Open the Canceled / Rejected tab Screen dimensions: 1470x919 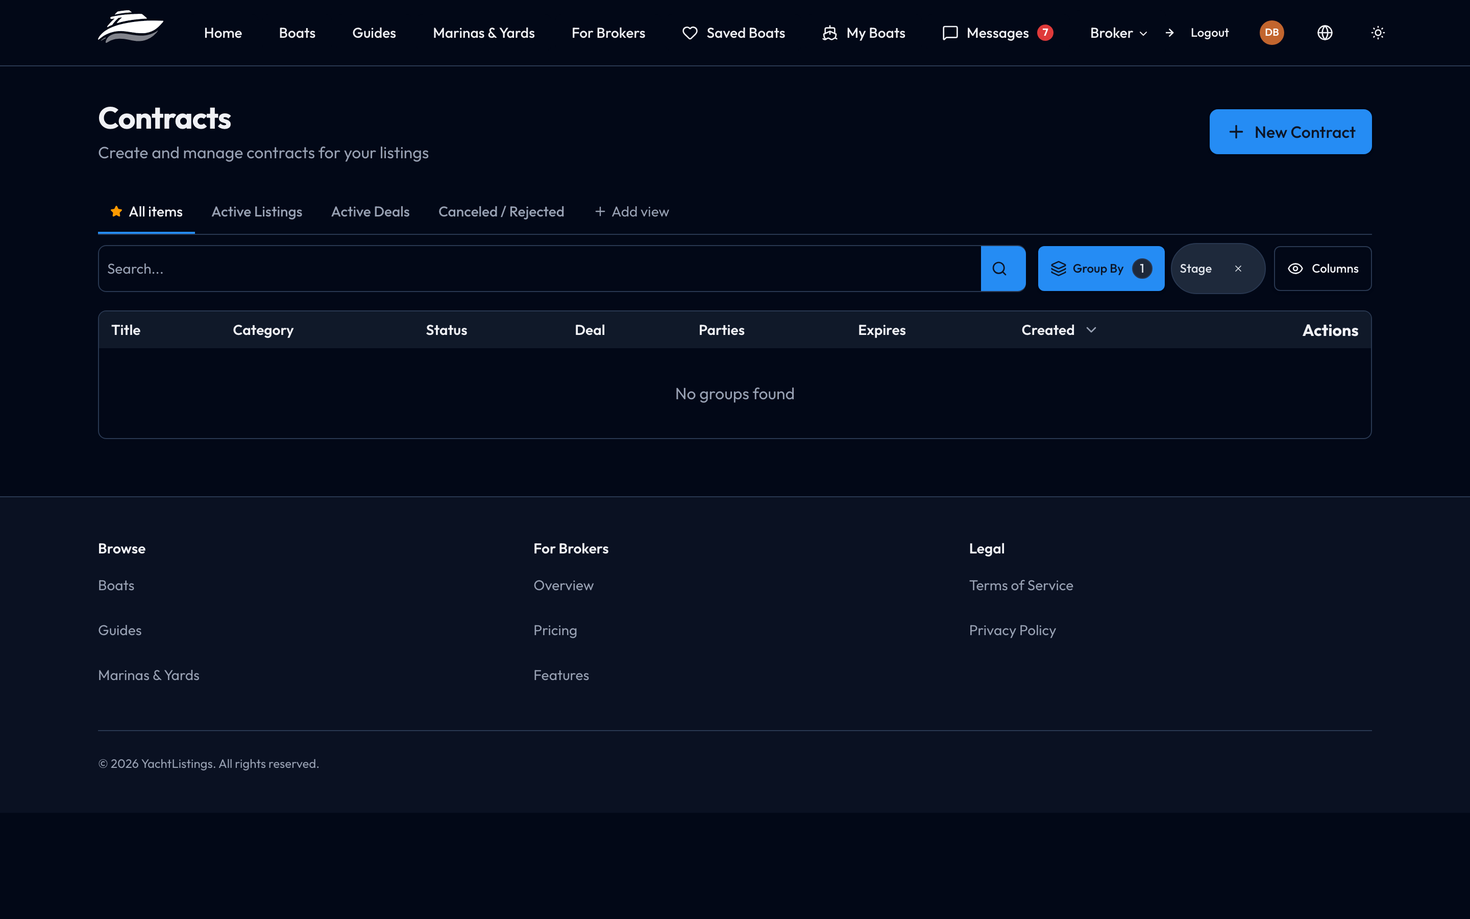click(x=501, y=211)
